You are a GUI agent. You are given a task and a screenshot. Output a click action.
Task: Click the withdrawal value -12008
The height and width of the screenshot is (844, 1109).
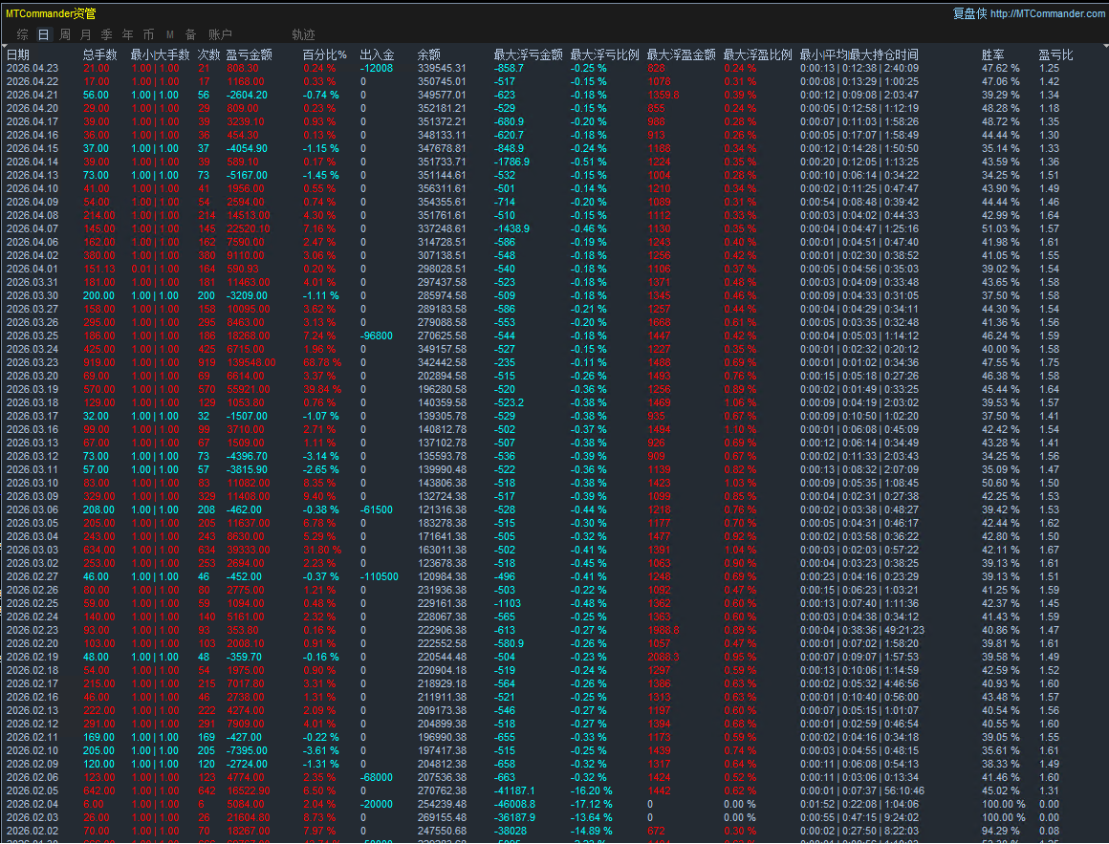point(377,69)
